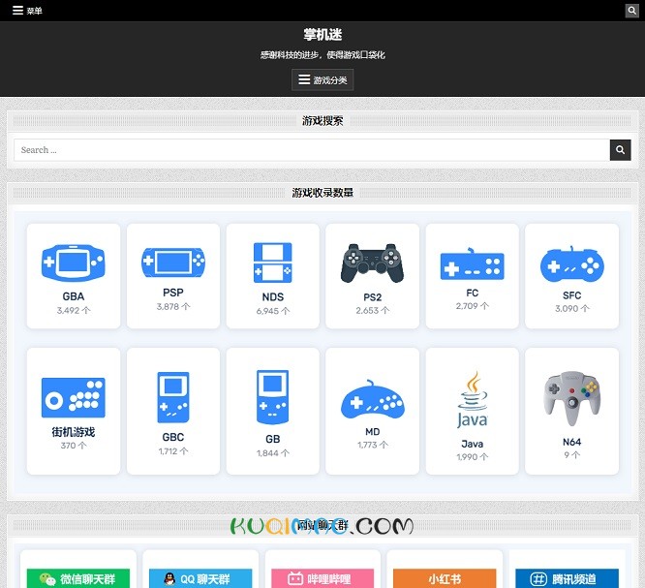Submit search with black magnifier button
The height and width of the screenshot is (588, 645).
tap(621, 150)
